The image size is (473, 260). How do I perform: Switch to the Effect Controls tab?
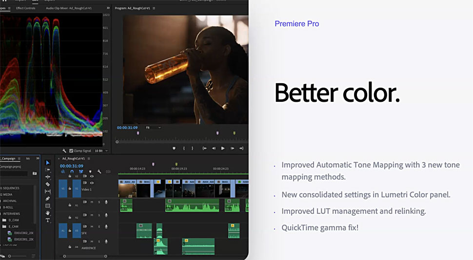click(26, 8)
